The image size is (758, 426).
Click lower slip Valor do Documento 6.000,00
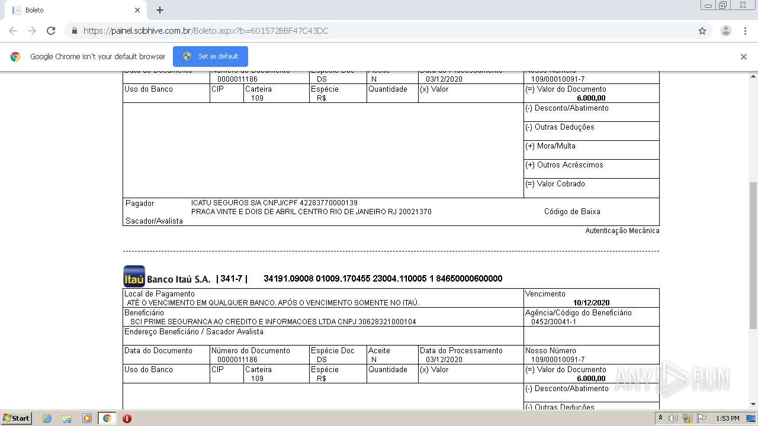[x=591, y=379]
